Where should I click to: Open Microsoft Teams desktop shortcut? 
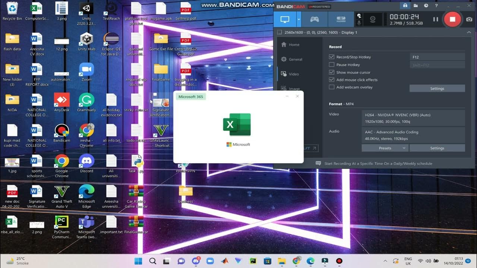[86, 227]
